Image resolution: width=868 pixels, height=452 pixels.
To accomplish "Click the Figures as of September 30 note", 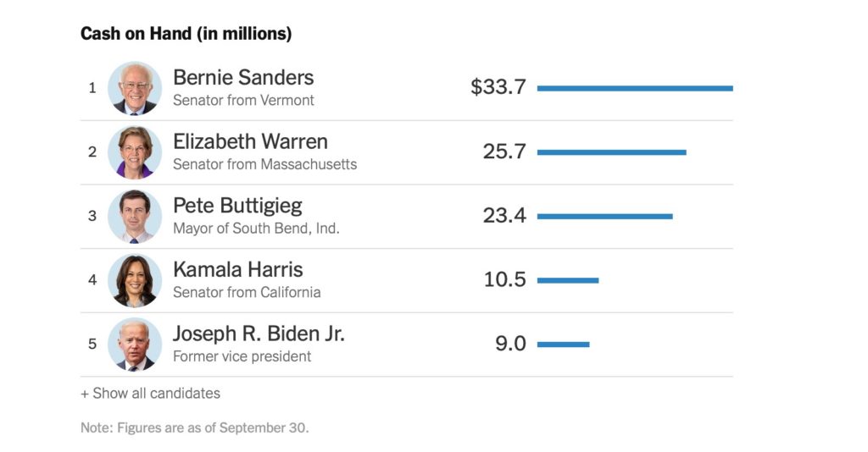I will (195, 427).
